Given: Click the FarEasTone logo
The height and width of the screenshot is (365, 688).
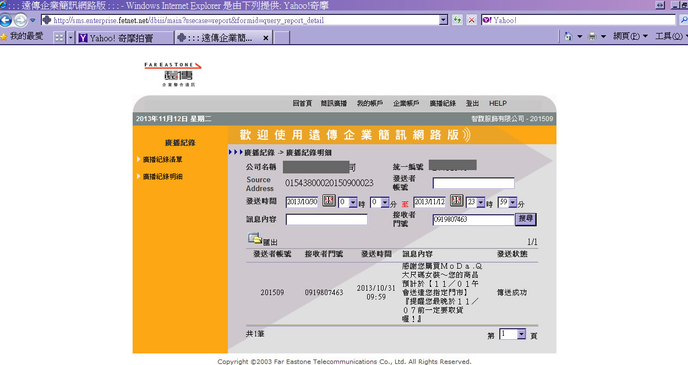Looking at the screenshot, I should click(172, 74).
